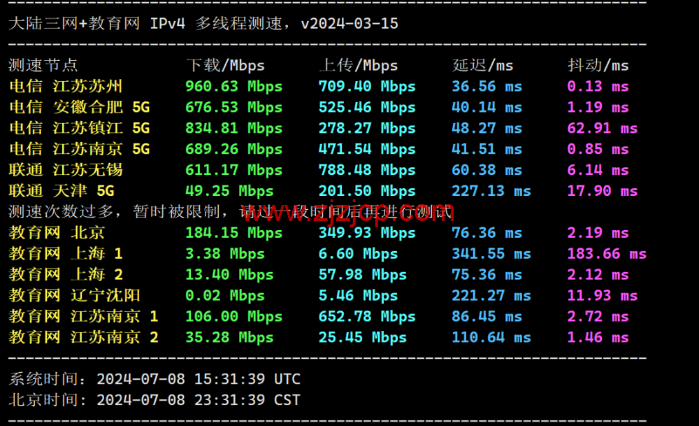Image resolution: width=699 pixels, height=426 pixels.
Task: Click the 788.48 Mbps upload value for 联通 江苏无锡
Action: (366, 170)
